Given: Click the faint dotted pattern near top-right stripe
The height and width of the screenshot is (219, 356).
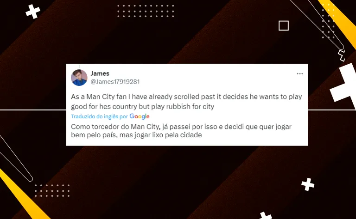Looking at the screenshot, I should pos(328,21).
